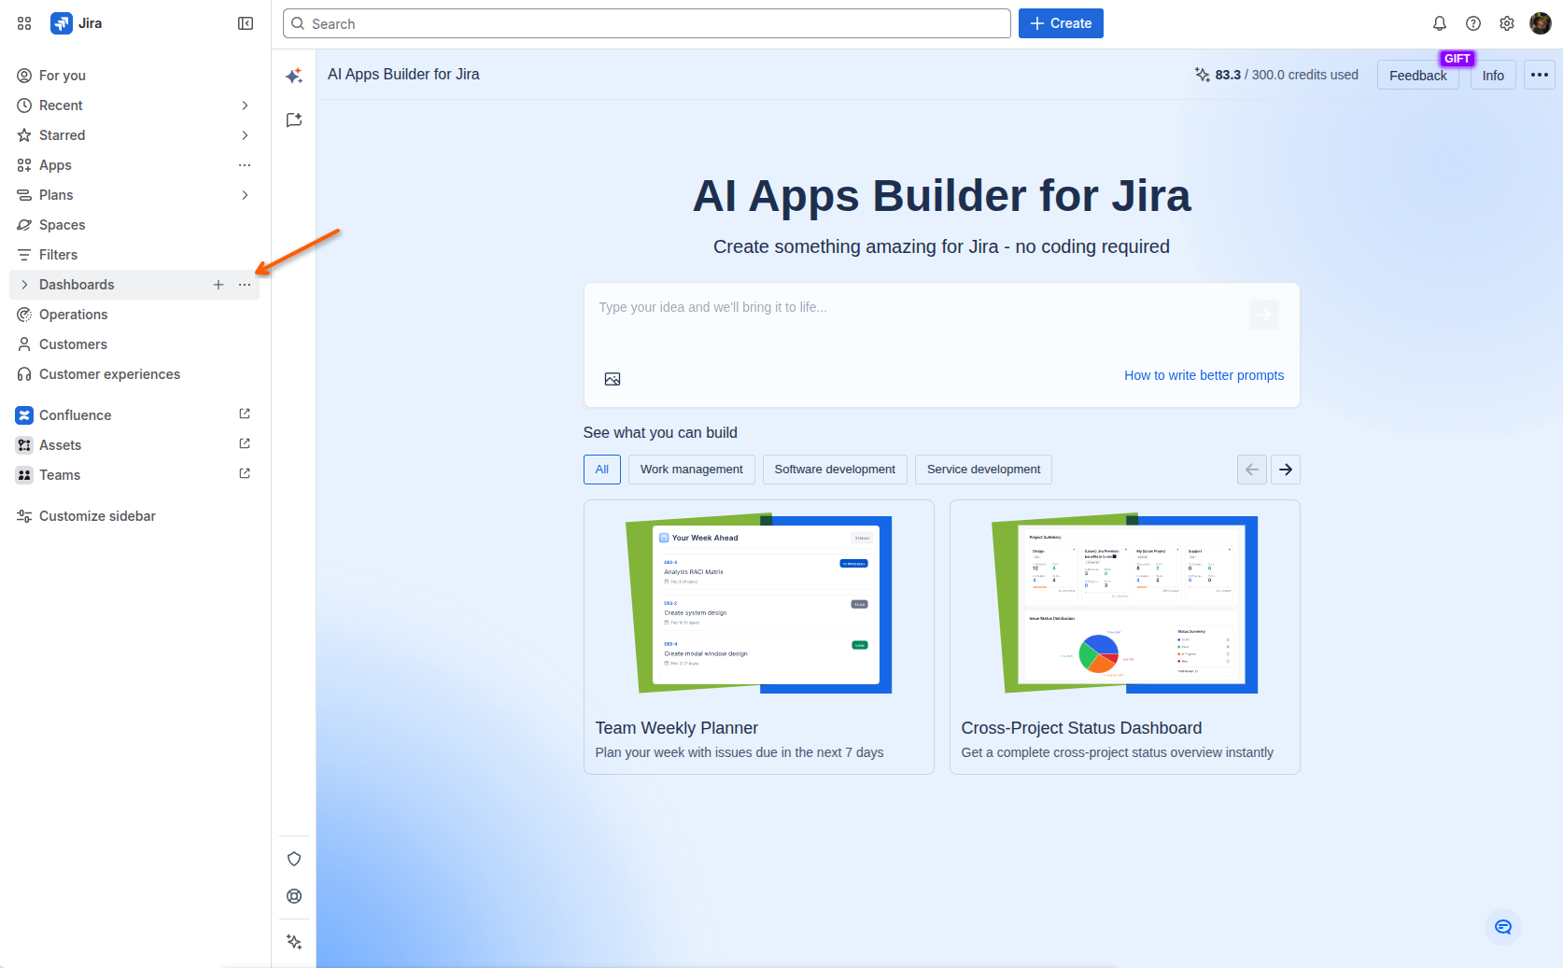Open the help question mark icon
The height and width of the screenshot is (968, 1563).
(x=1473, y=23)
